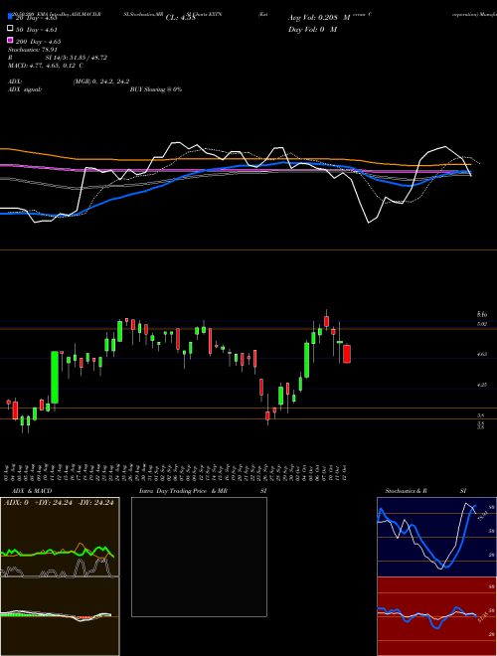
Task: Click the blue 20 Day legend swatch
Action: 11,17
